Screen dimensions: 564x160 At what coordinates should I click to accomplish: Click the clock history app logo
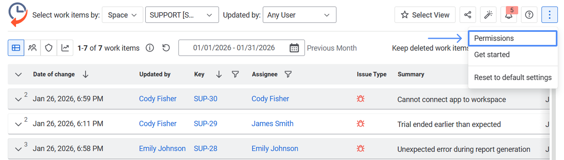tap(18, 14)
